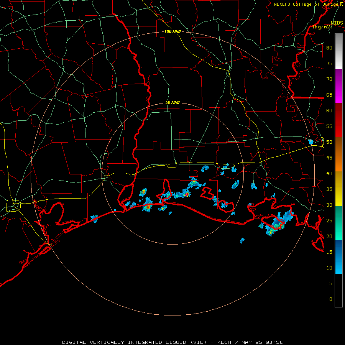Image resolution: width=345 pixels, height=345 pixels.
Task: Click the 65 value on the scale
Action: pyautogui.click(x=329, y=95)
